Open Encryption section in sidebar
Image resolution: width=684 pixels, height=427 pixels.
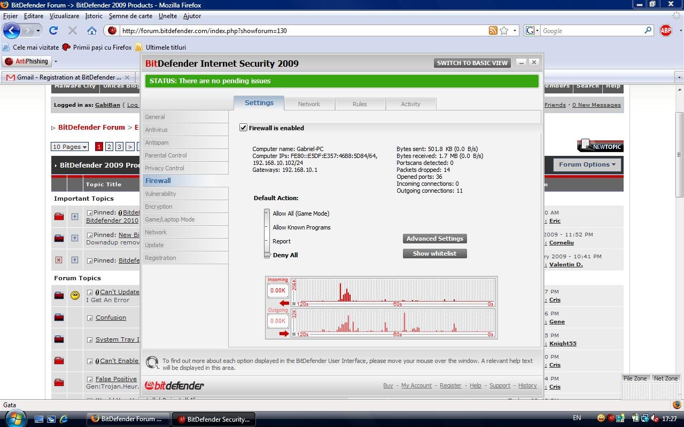pyautogui.click(x=185, y=207)
